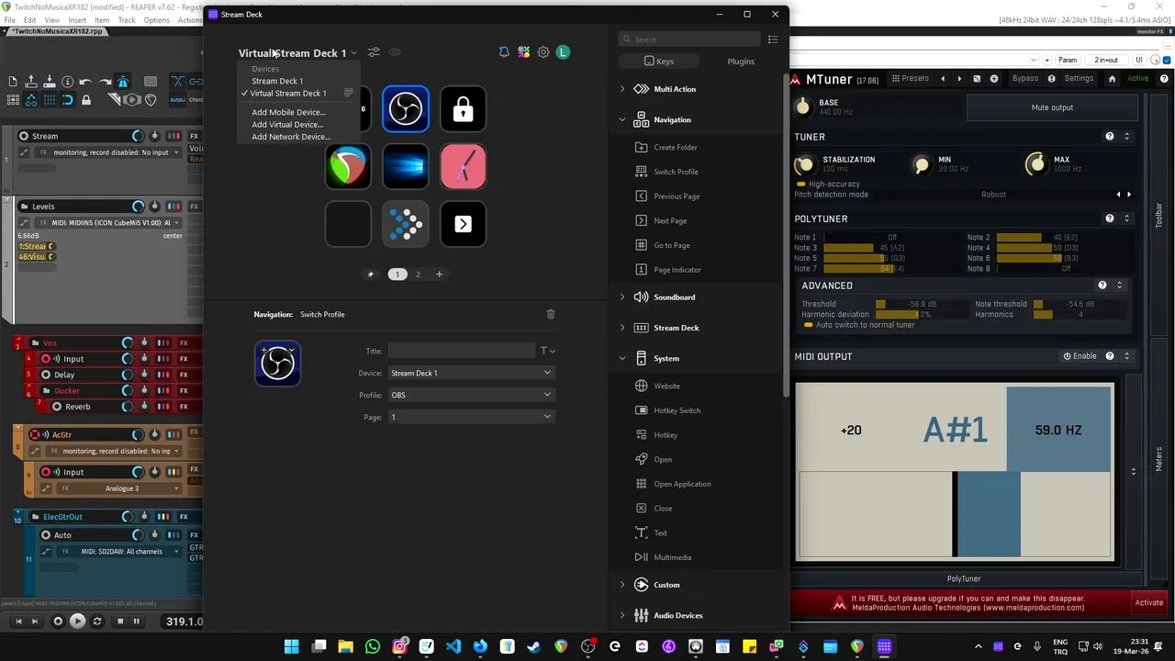Enable MIDI Output in MTuner

pyautogui.click(x=1080, y=356)
